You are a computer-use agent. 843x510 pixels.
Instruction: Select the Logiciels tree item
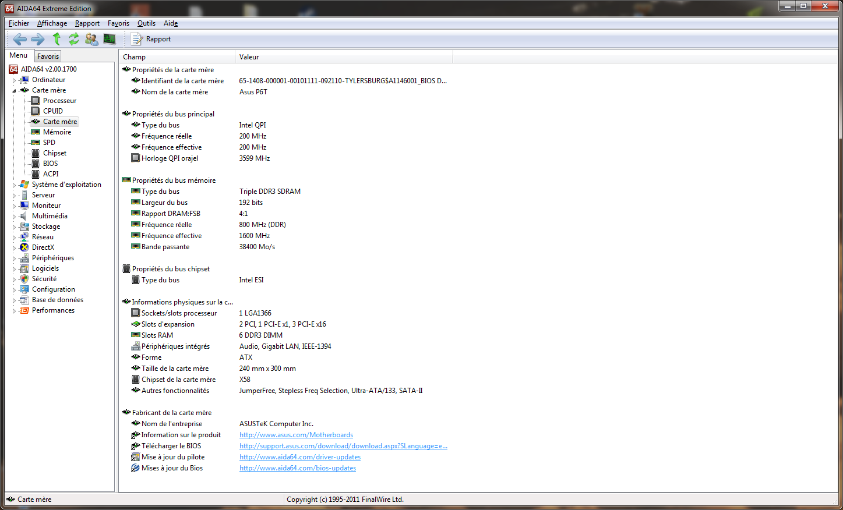click(x=45, y=268)
